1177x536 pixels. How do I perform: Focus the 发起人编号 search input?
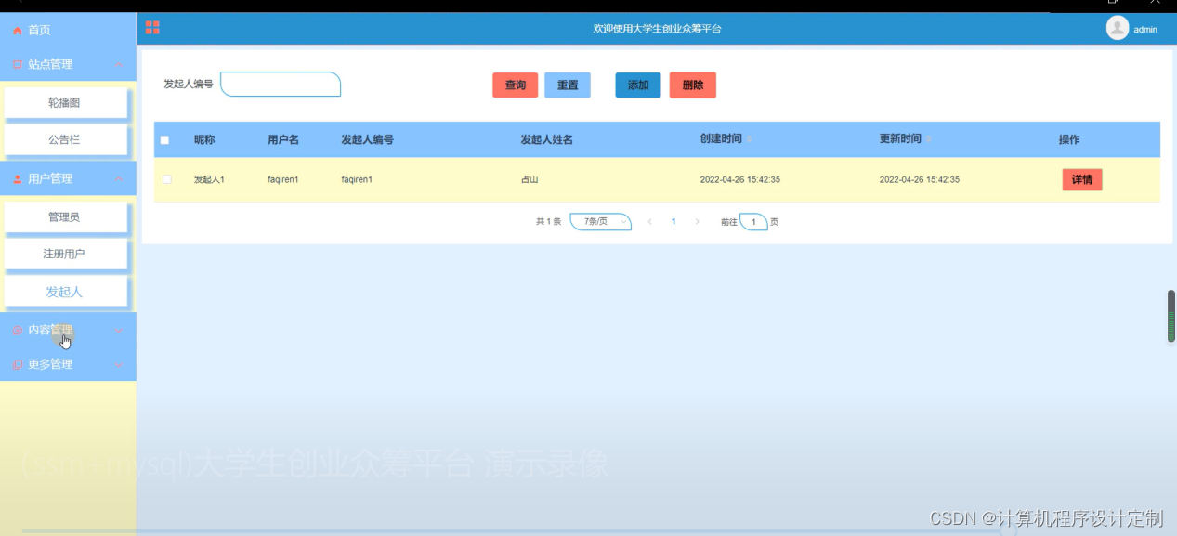pos(281,85)
